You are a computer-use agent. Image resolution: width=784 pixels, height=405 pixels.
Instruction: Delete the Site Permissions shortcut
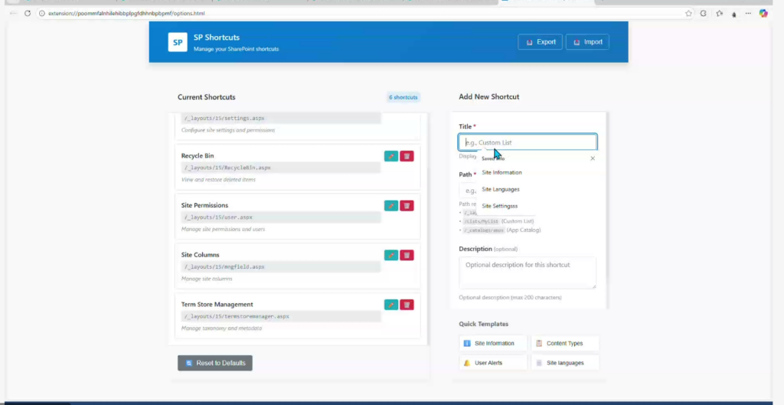407,205
